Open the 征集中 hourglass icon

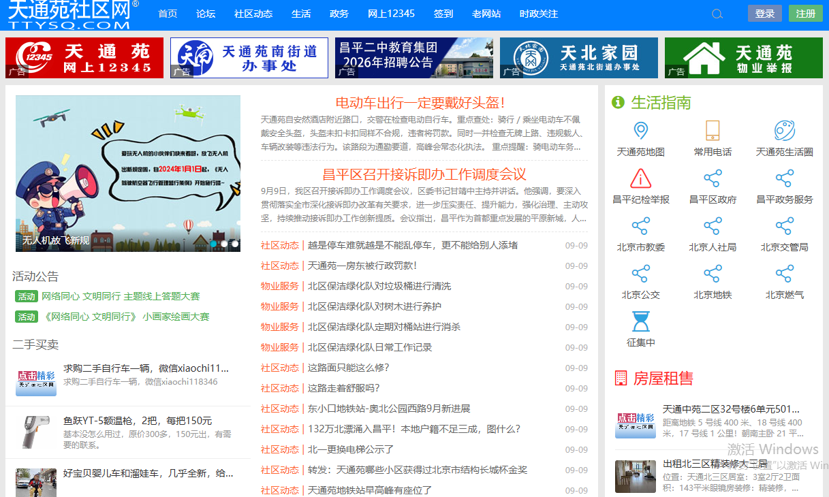640,321
